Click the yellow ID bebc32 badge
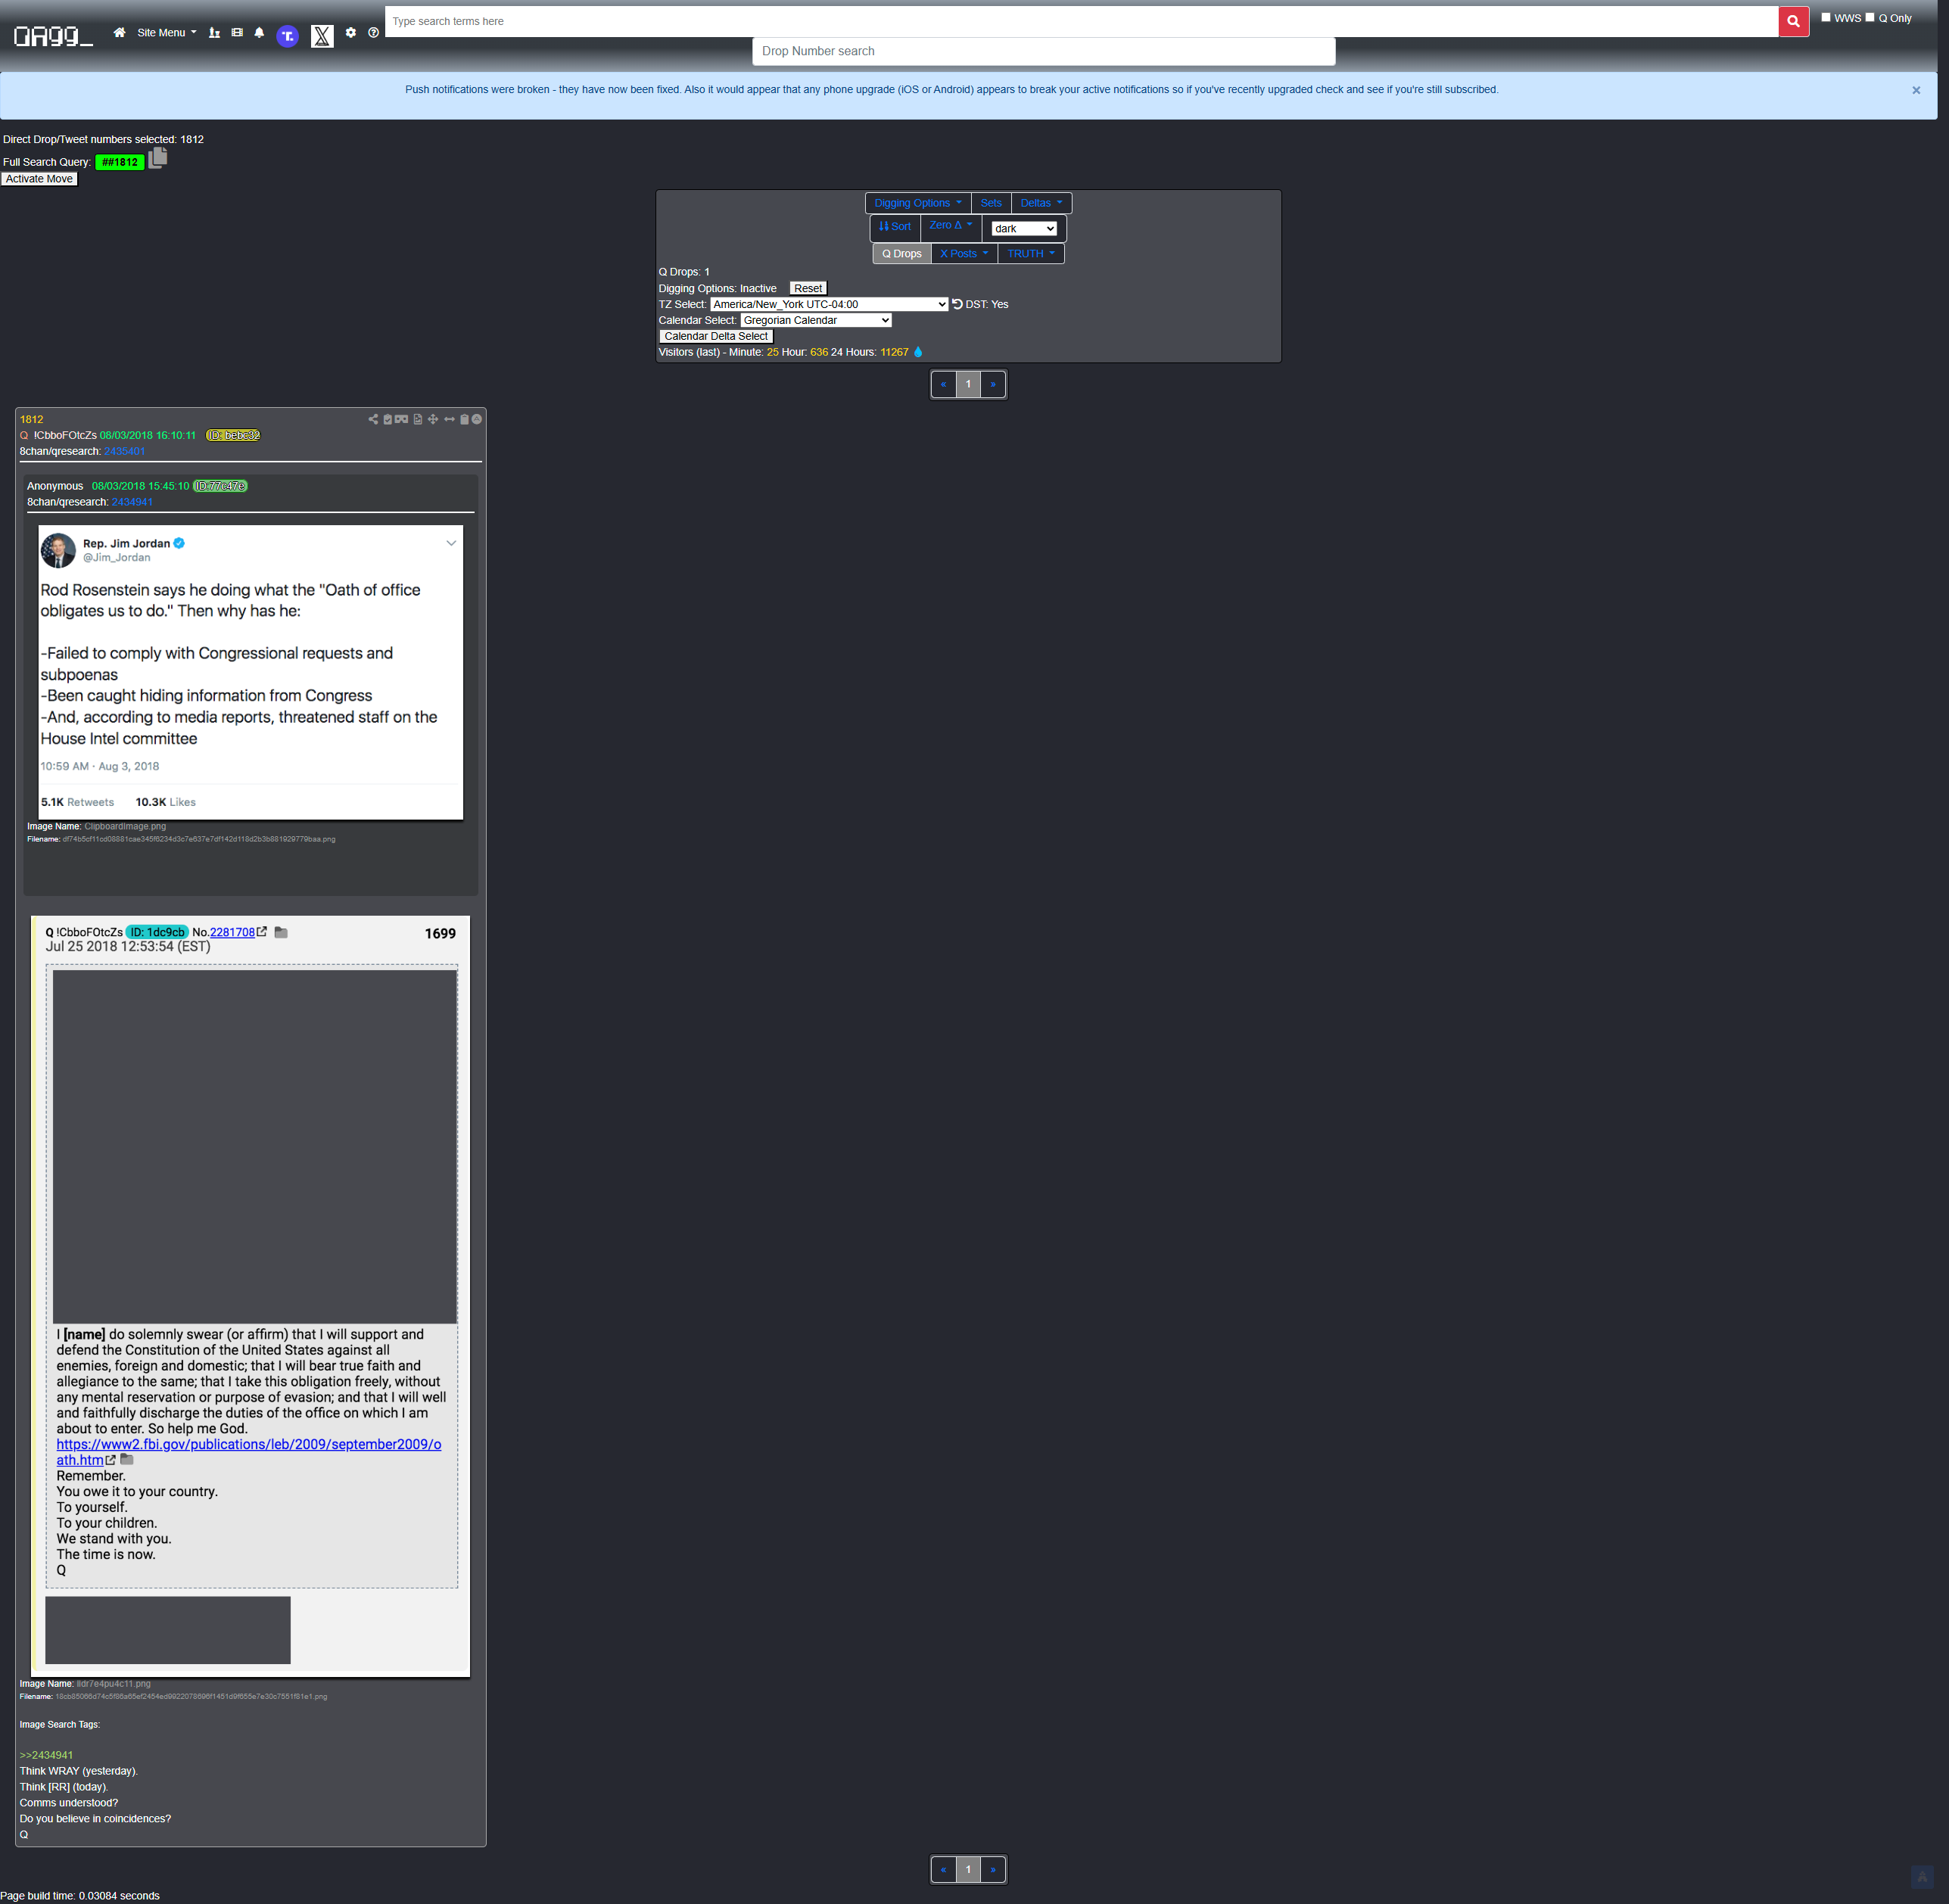The image size is (1949, 1904). (x=233, y=435)
